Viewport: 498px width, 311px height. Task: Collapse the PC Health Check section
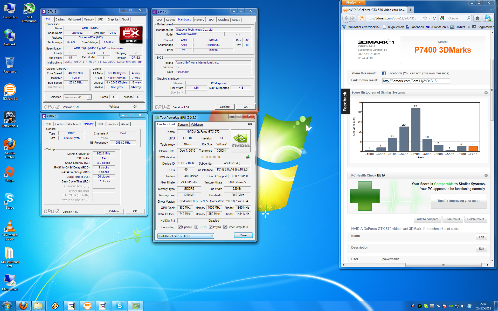(x=486, y=175)
